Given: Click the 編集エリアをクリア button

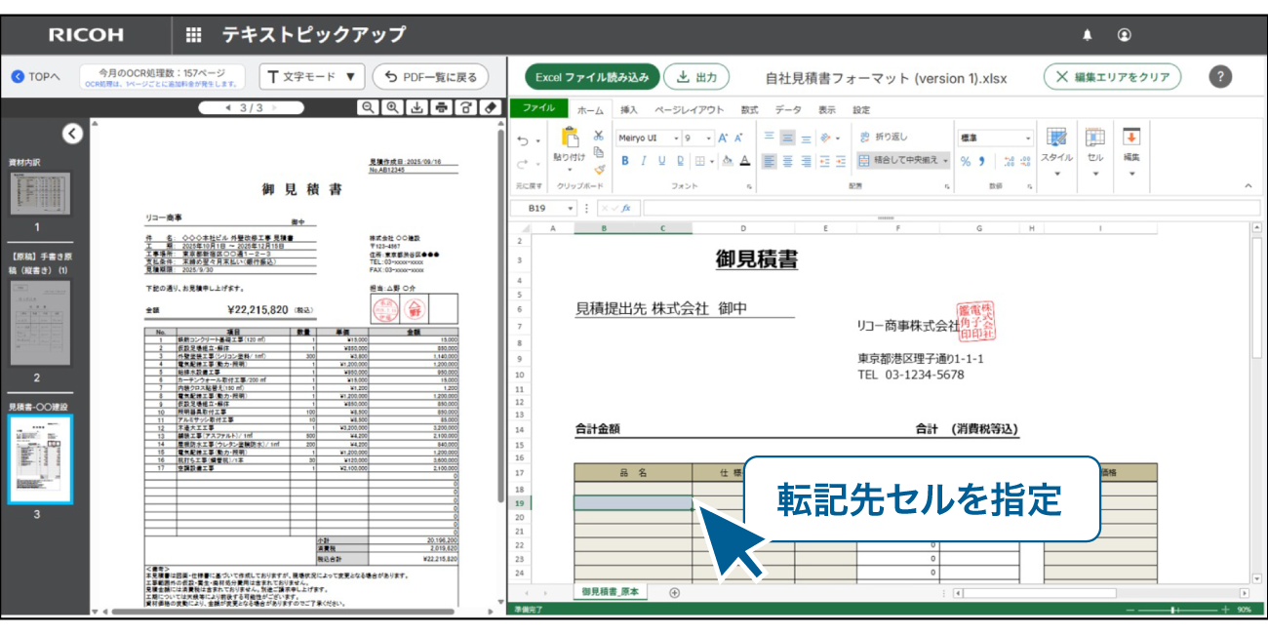Looking at the screenshot, I should (1112, 77).
